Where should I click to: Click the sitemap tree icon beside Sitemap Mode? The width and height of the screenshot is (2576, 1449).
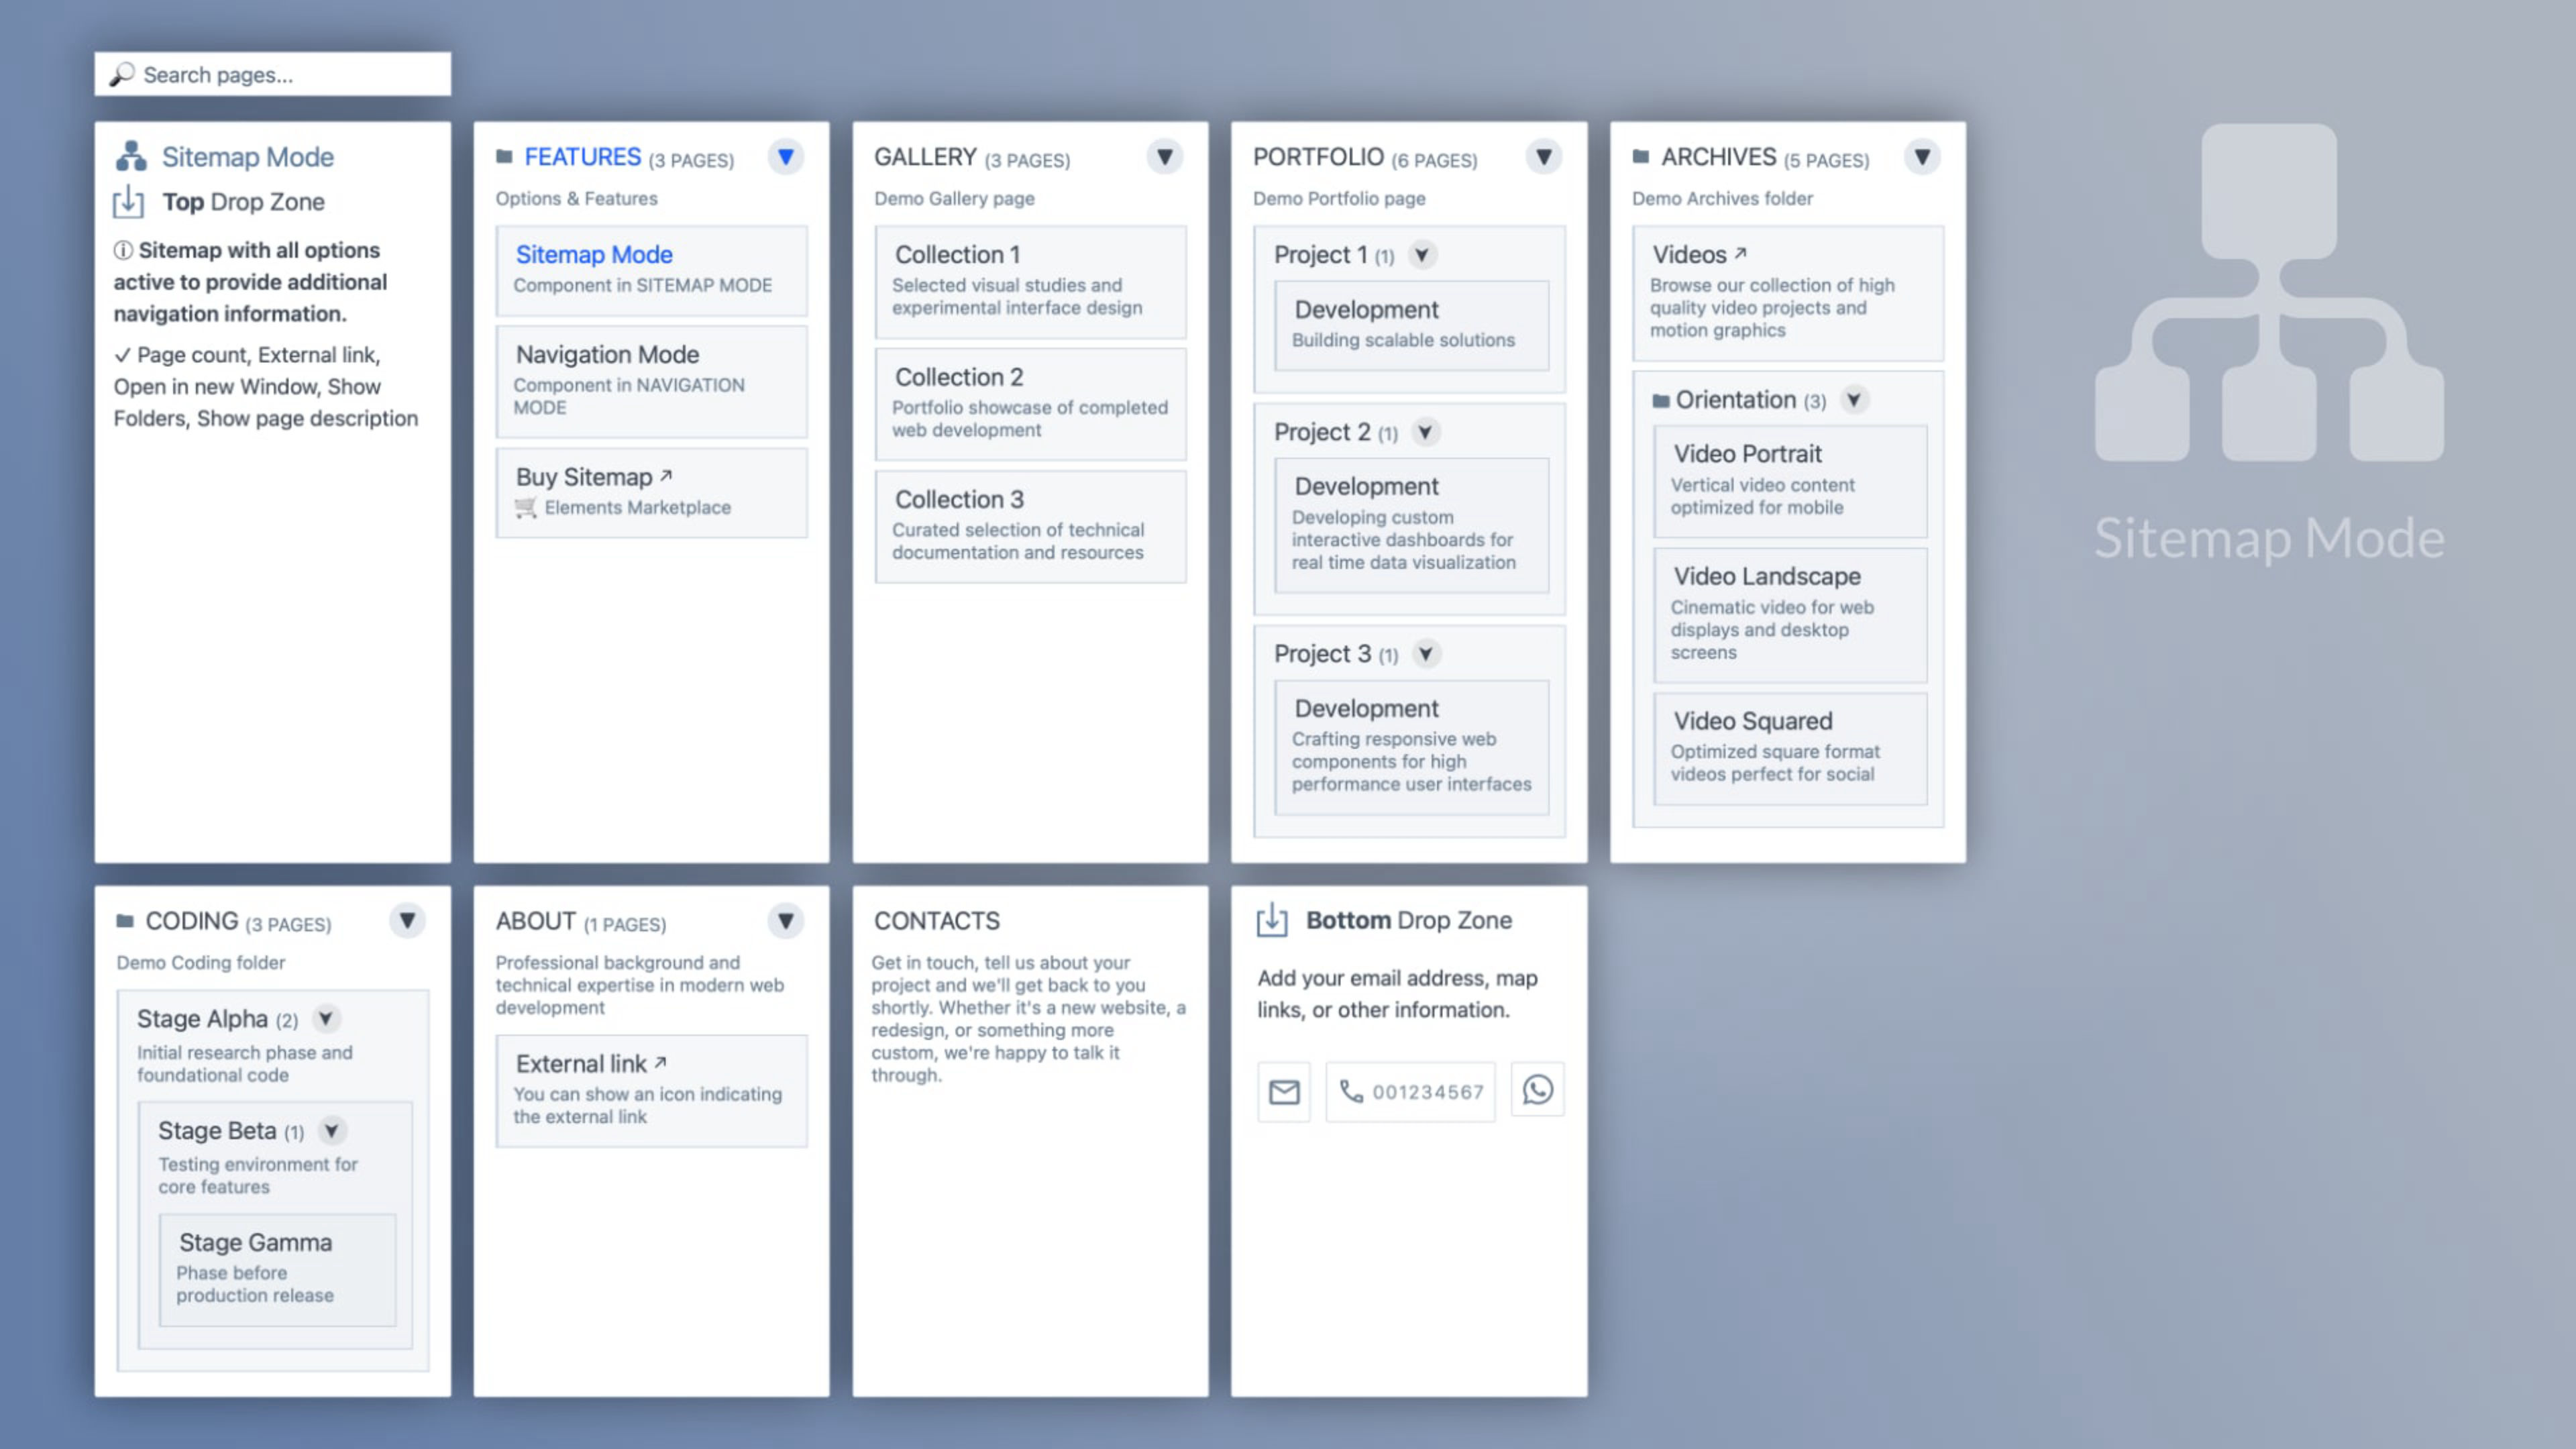(x=131, y=156)
